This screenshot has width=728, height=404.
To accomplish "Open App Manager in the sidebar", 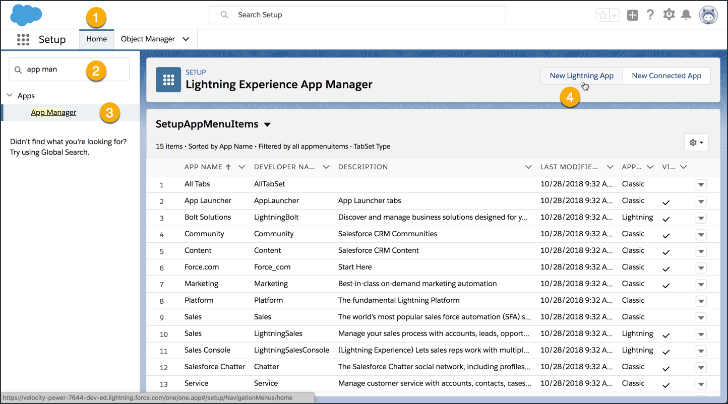I will [53, 112].
